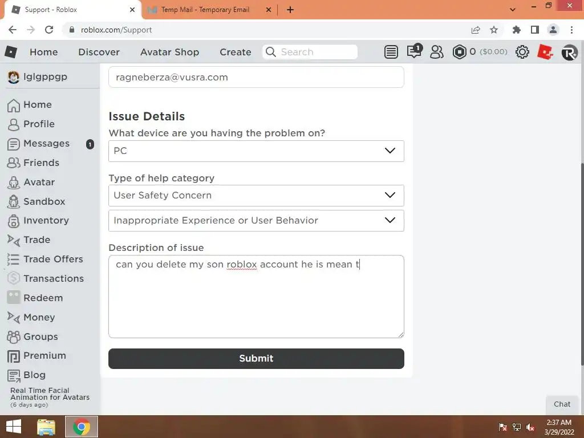Click the Roblox logo icon in navbar
584x438 pixels.
[11, 52]
